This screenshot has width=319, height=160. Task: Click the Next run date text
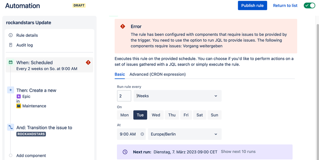click(185, 152)
